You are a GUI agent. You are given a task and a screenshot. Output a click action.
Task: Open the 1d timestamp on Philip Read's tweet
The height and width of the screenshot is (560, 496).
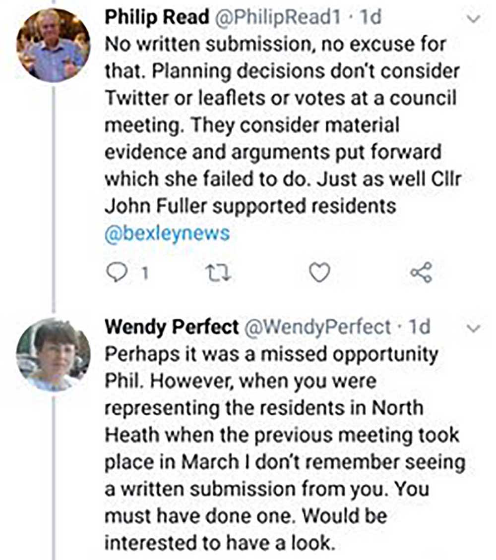371,18
